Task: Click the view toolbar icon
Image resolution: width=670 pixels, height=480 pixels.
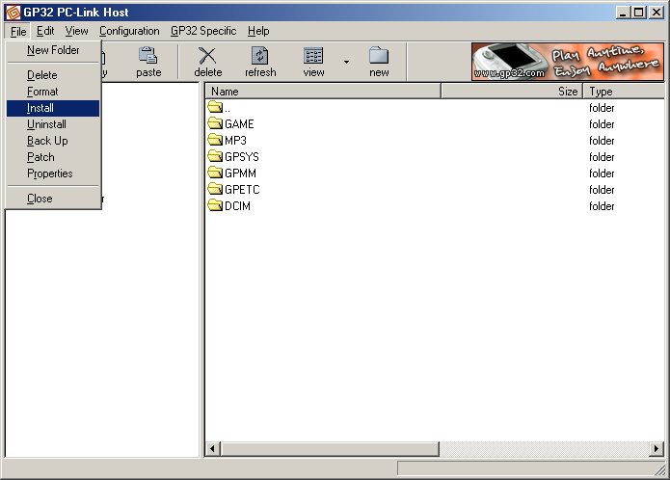Action: point(313,57)
